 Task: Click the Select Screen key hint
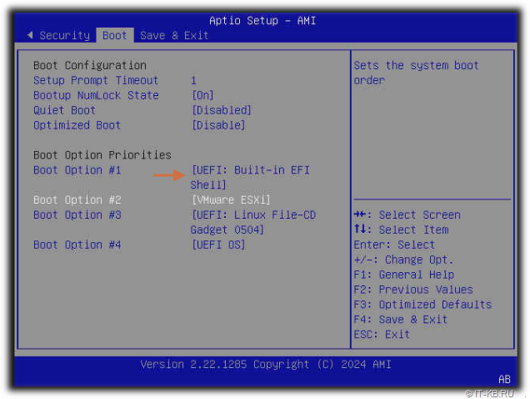tap(407, 215)
